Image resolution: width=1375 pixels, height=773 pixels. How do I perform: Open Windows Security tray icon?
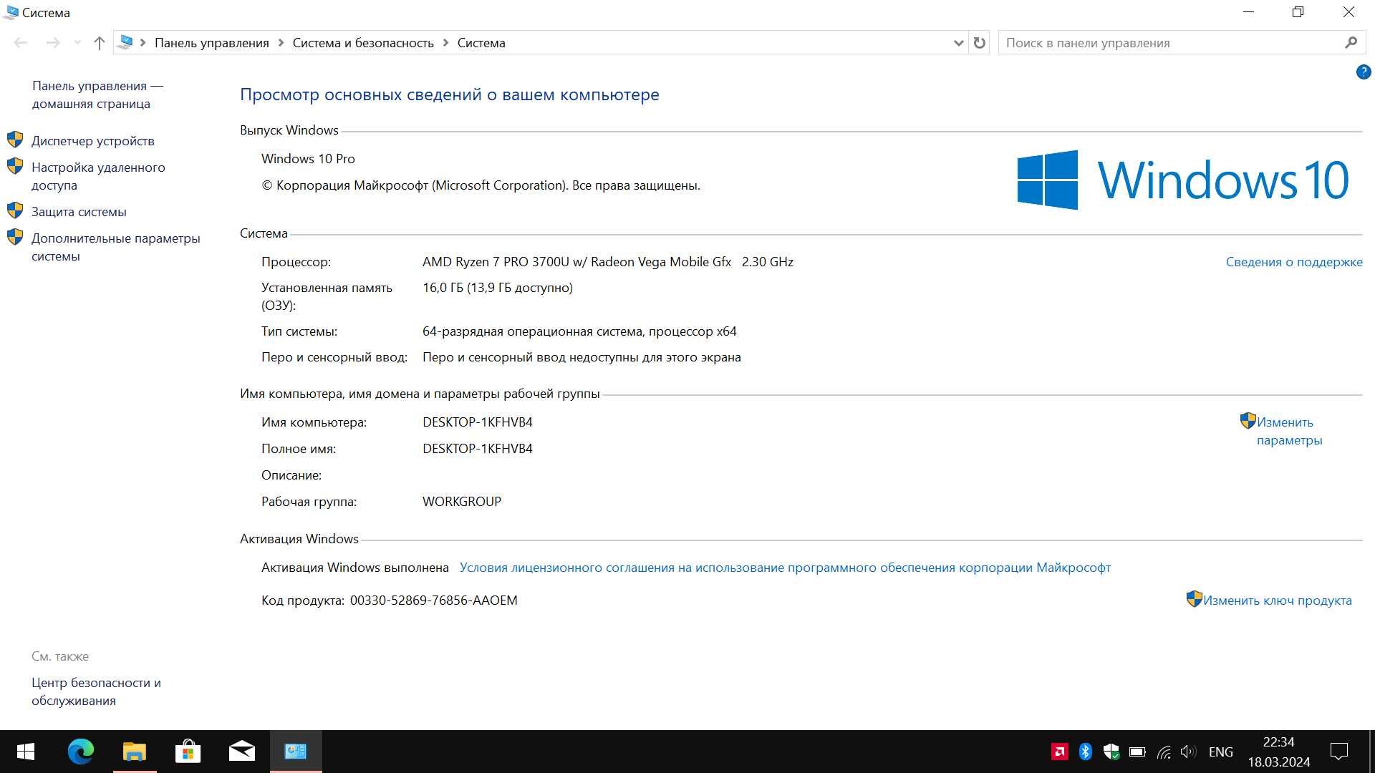[x=1111, y=752]
